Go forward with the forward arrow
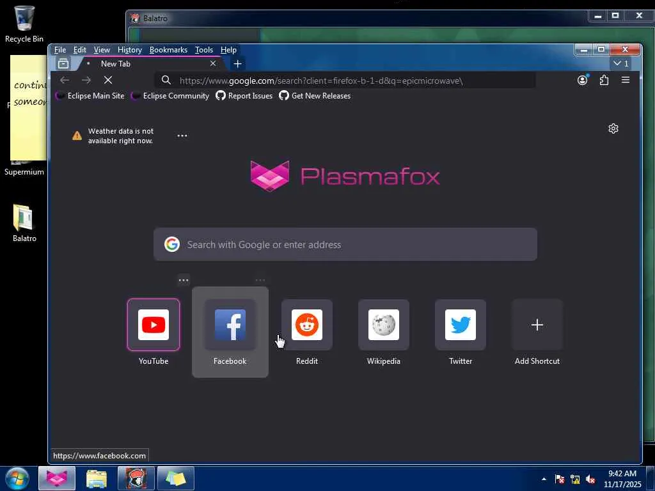655x491 pixels. (86, 80)
